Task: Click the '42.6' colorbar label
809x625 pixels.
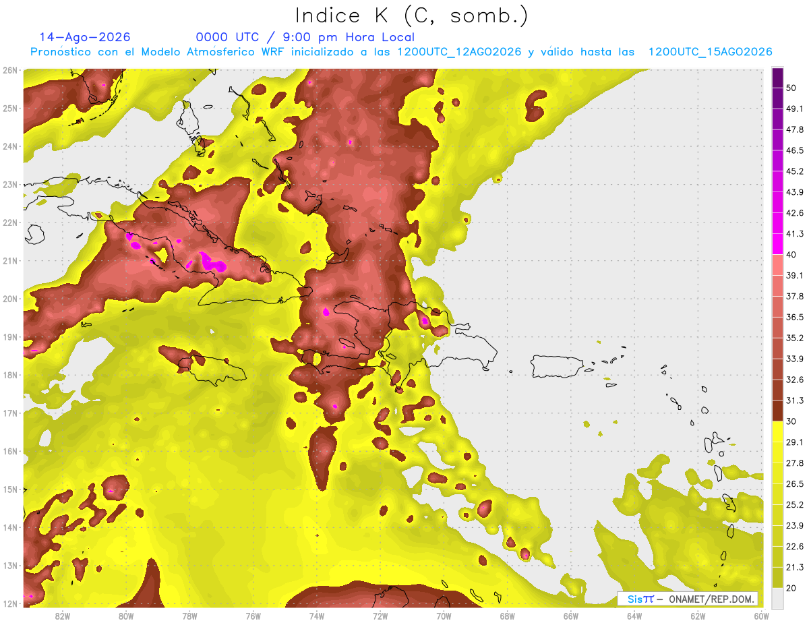Action: [x=795, y=213]
